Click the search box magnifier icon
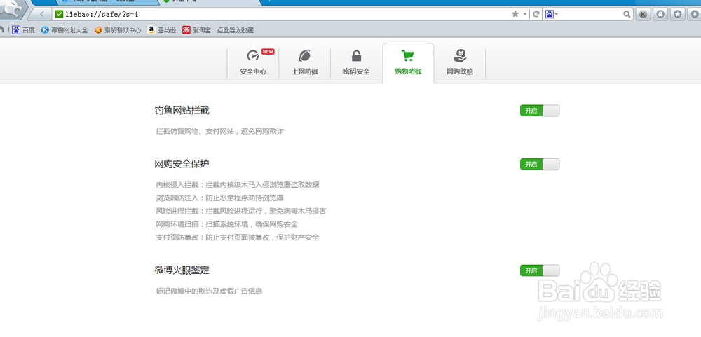 click(x=627, y=14)
